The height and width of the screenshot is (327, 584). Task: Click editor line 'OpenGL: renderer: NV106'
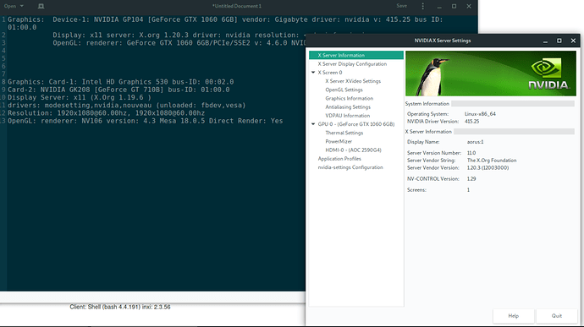pos(146,121)
